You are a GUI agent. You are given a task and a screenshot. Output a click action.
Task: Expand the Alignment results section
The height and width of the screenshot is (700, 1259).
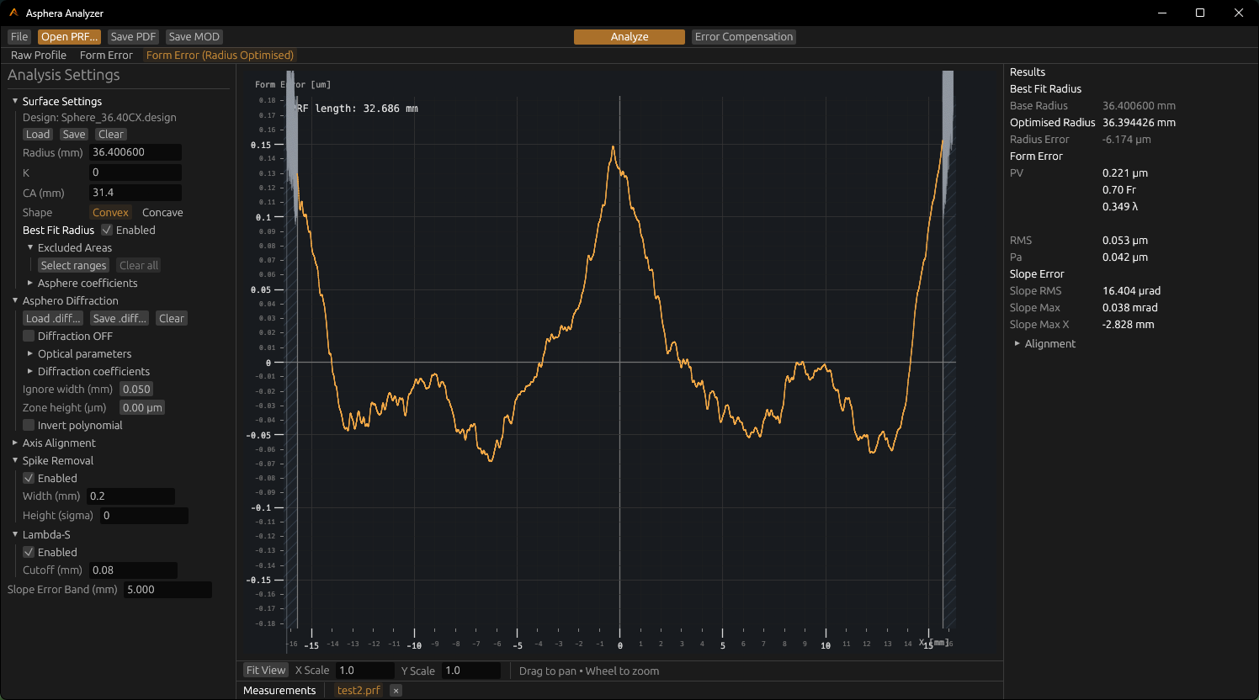[x=1017, y=343]
